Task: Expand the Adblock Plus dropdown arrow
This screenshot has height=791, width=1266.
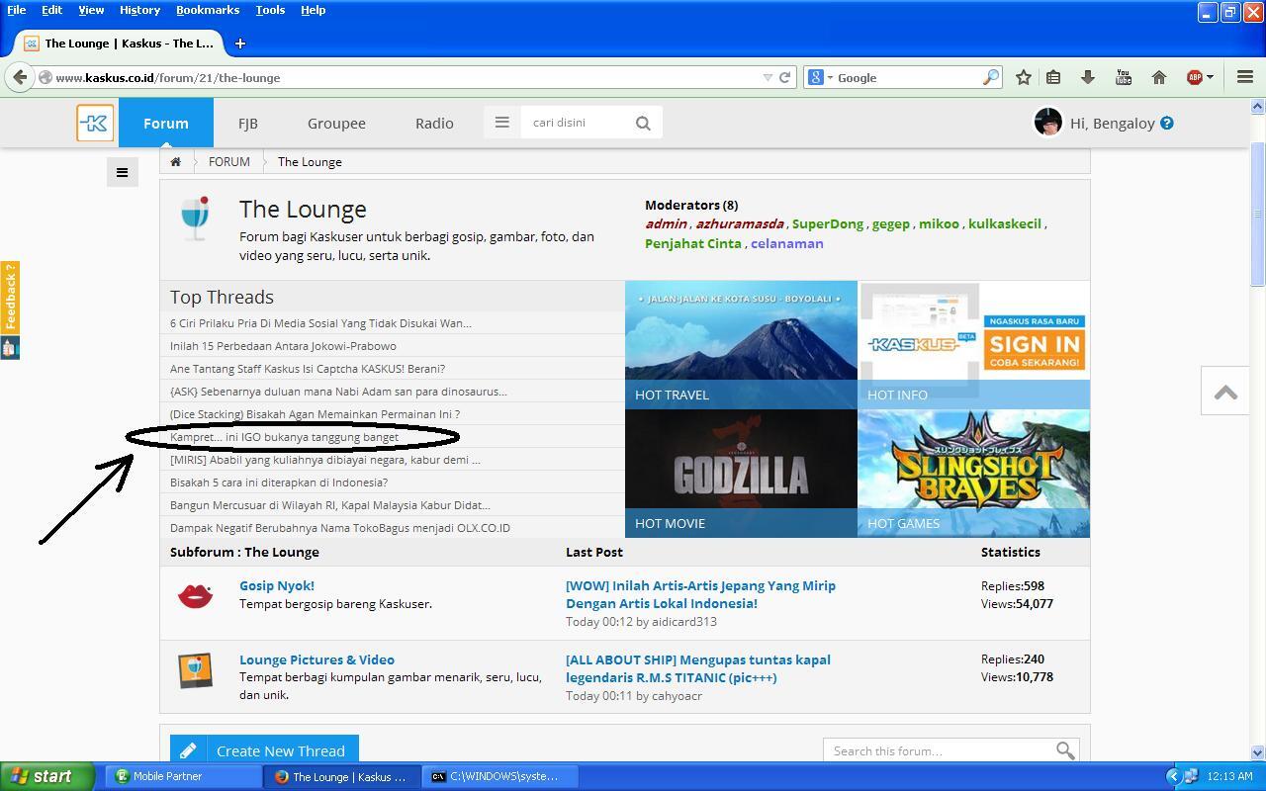Action: coord(1210,77)
